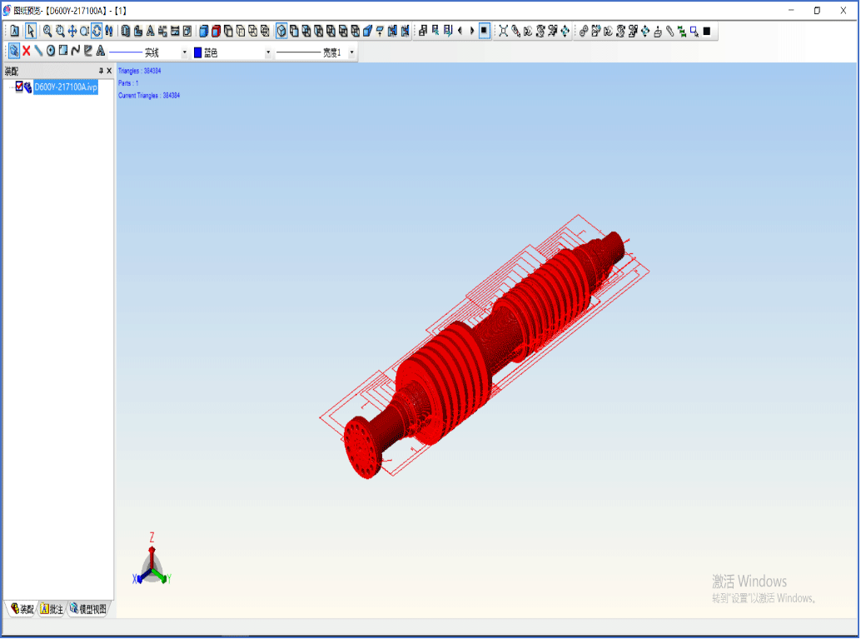Click the zoom window magnifier icon
The image size is (861, 639).
pyautogui.click(x=60, y=32)
